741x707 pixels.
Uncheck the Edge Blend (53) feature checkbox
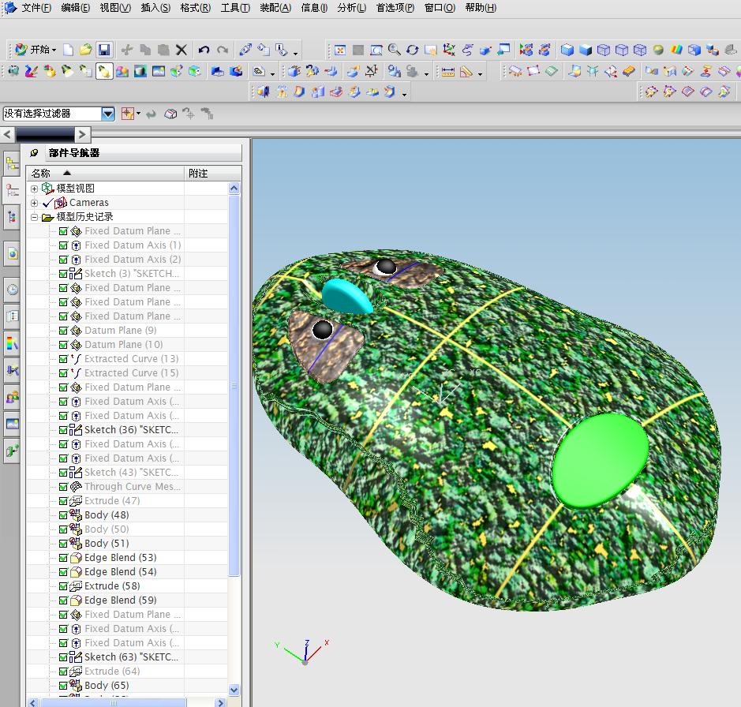pyautogui.click(x=63, y=558)
